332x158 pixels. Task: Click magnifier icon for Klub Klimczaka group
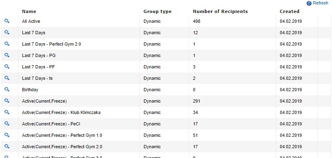pos(7,112)
